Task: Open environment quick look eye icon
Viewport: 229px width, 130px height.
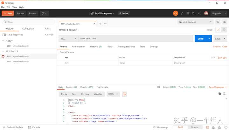Action: click(218, 22)
